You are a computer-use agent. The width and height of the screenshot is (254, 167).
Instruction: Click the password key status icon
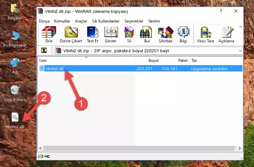[47, 156]
